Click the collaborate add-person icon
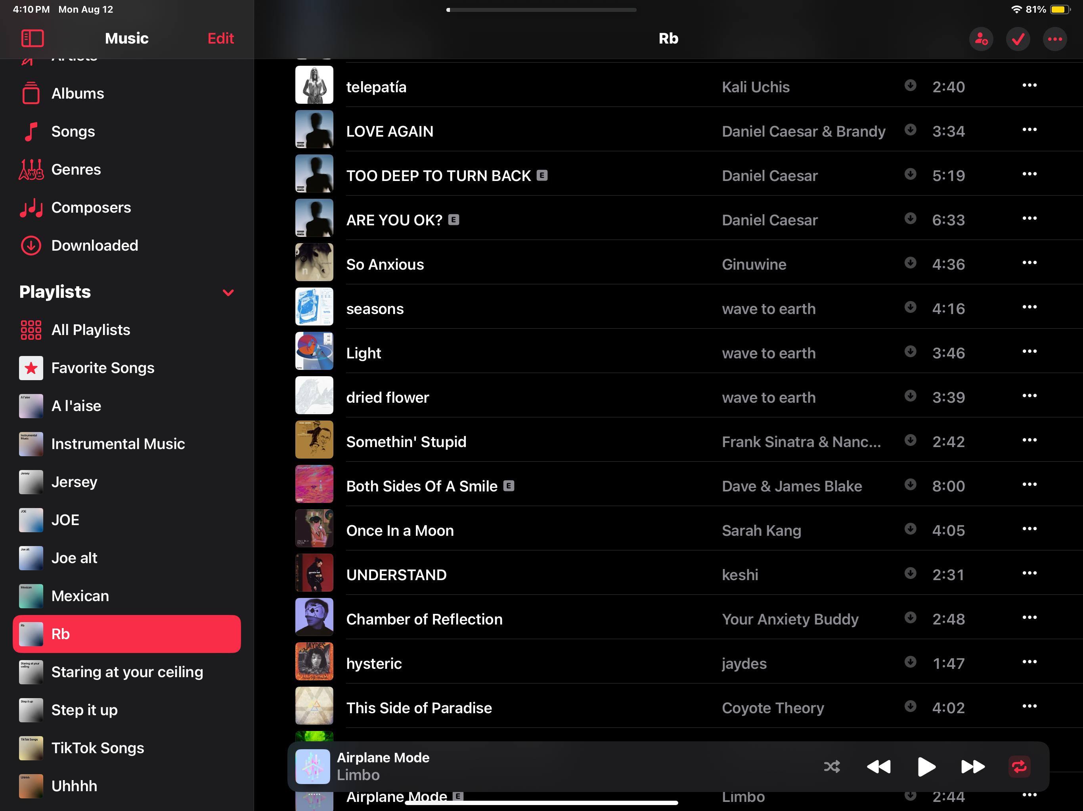This screenshot has height=811, width=1083. pos(981,39)
